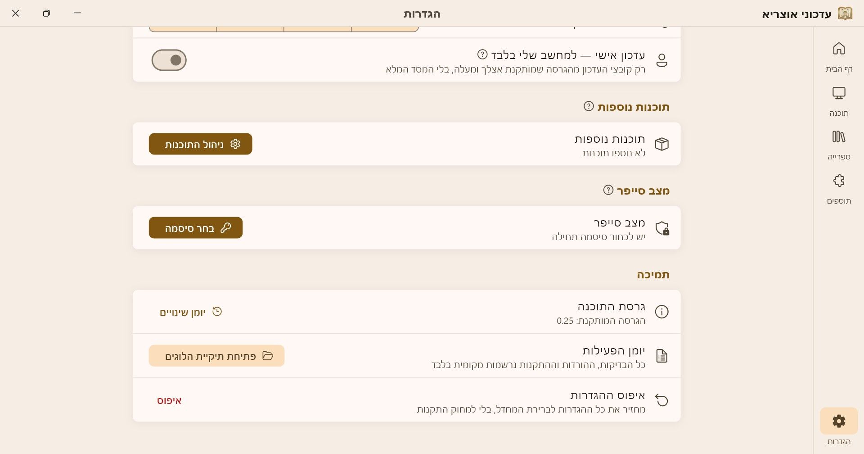Open the יומן שינויים changelog

tap(191, 312)
